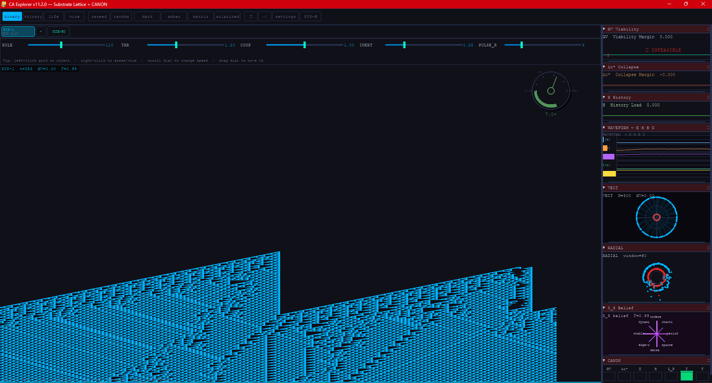Screen dimensions: 712x383
Task: Collapse the CANON panel
Action: pyautogui.click(x=604, y=360)
